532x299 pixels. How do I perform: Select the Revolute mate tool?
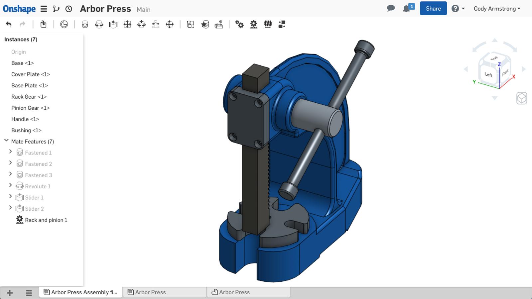(x=99, y=24)
